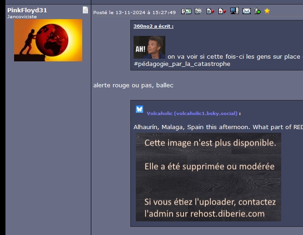Click the quote reply icon with red arrow
The image size is (303, 235).
pyautogui.click(x=210, y=11)
